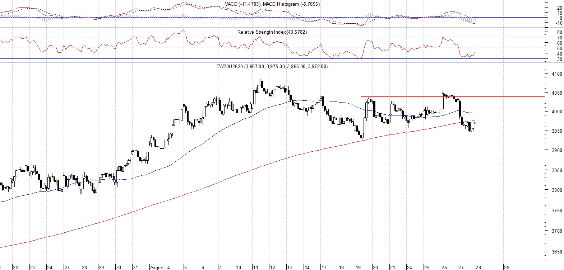Screen dimensions: 564x270
Task: Click the 4050 price level label
Action: 557,93
